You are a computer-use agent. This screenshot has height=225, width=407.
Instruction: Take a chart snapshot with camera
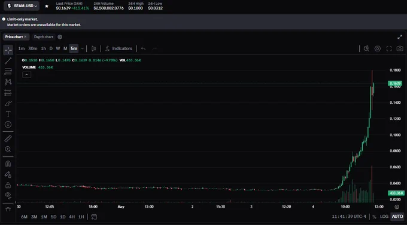[x=400, y=48]
